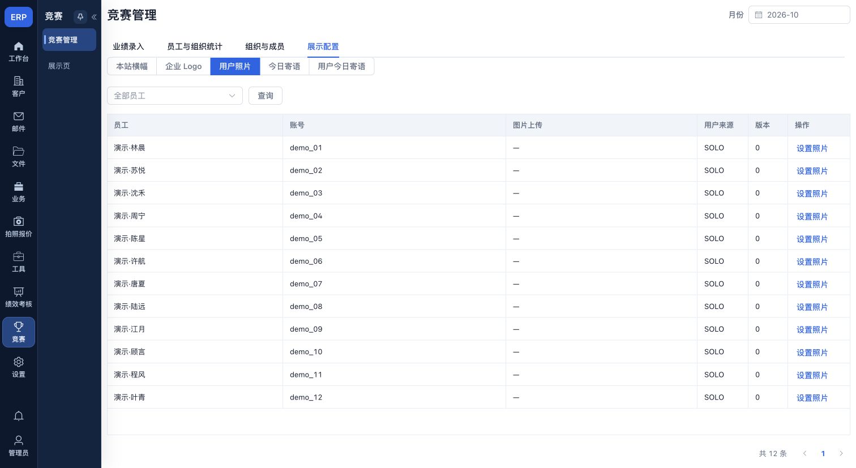Click 设置照片 for demo_01
This screenshot has width=856, height=468.
[812, 148]
